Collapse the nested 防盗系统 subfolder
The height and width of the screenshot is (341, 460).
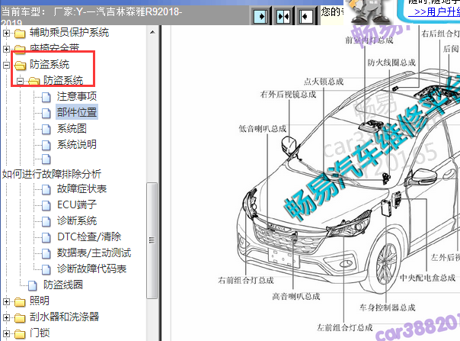(20, 81)
